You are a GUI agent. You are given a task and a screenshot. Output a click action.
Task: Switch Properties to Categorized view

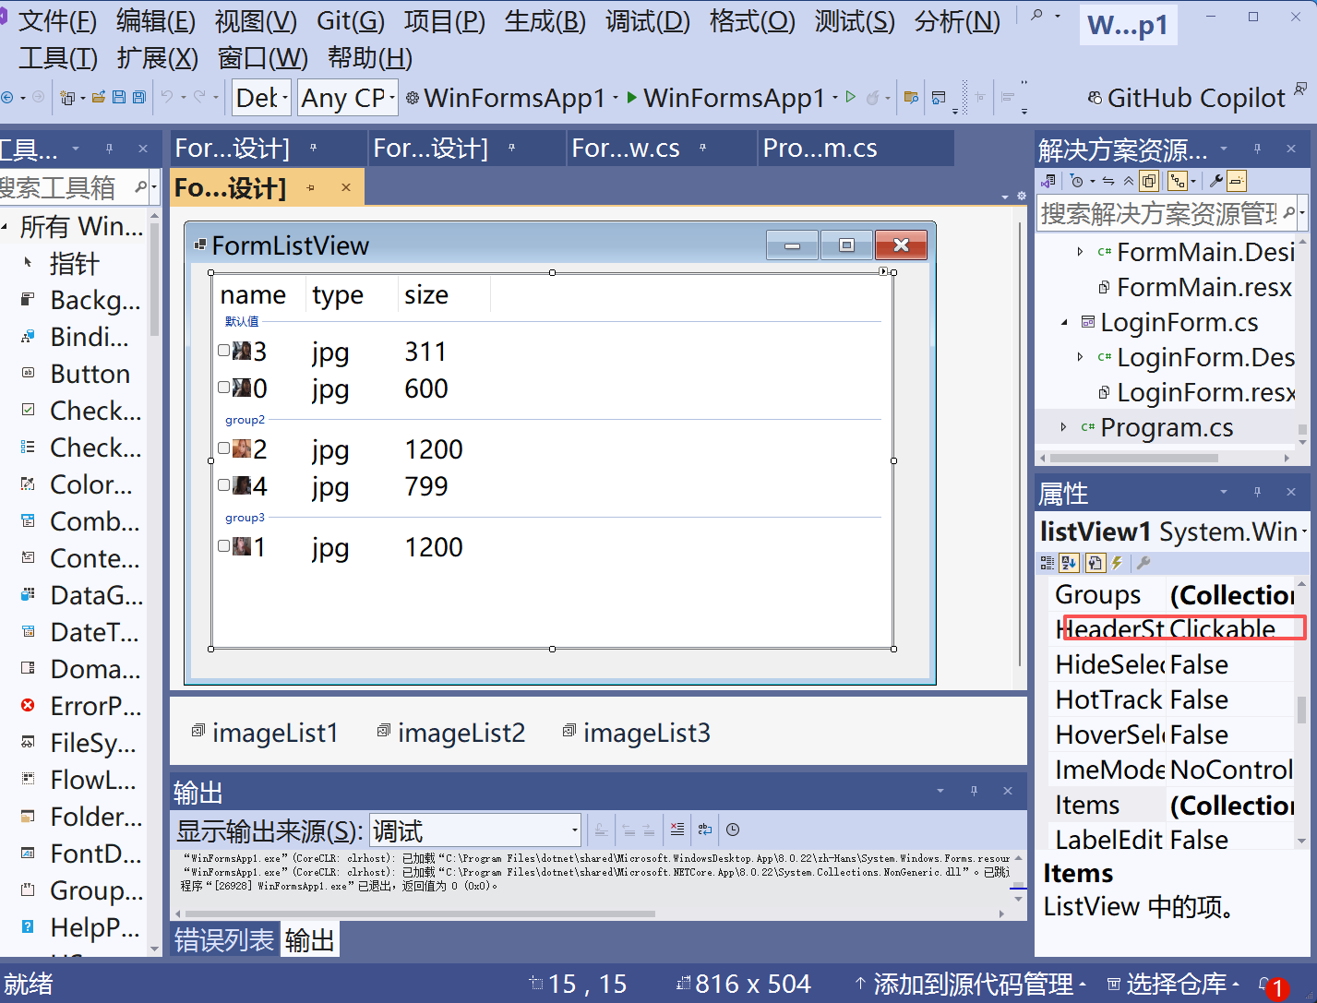[1048, 563]
